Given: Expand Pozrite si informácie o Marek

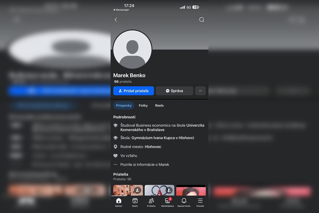Looking at the screenshot, I should 145,165.
